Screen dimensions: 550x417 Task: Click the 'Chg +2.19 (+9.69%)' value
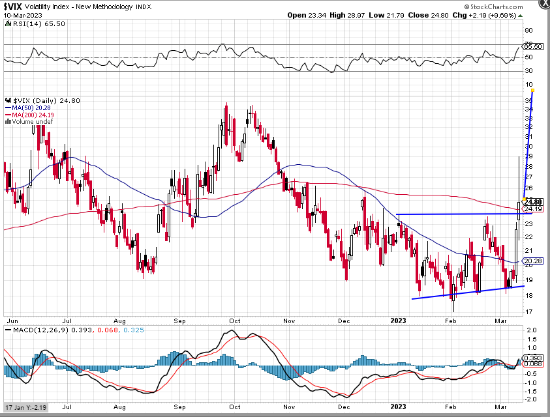tap(484, 16)
